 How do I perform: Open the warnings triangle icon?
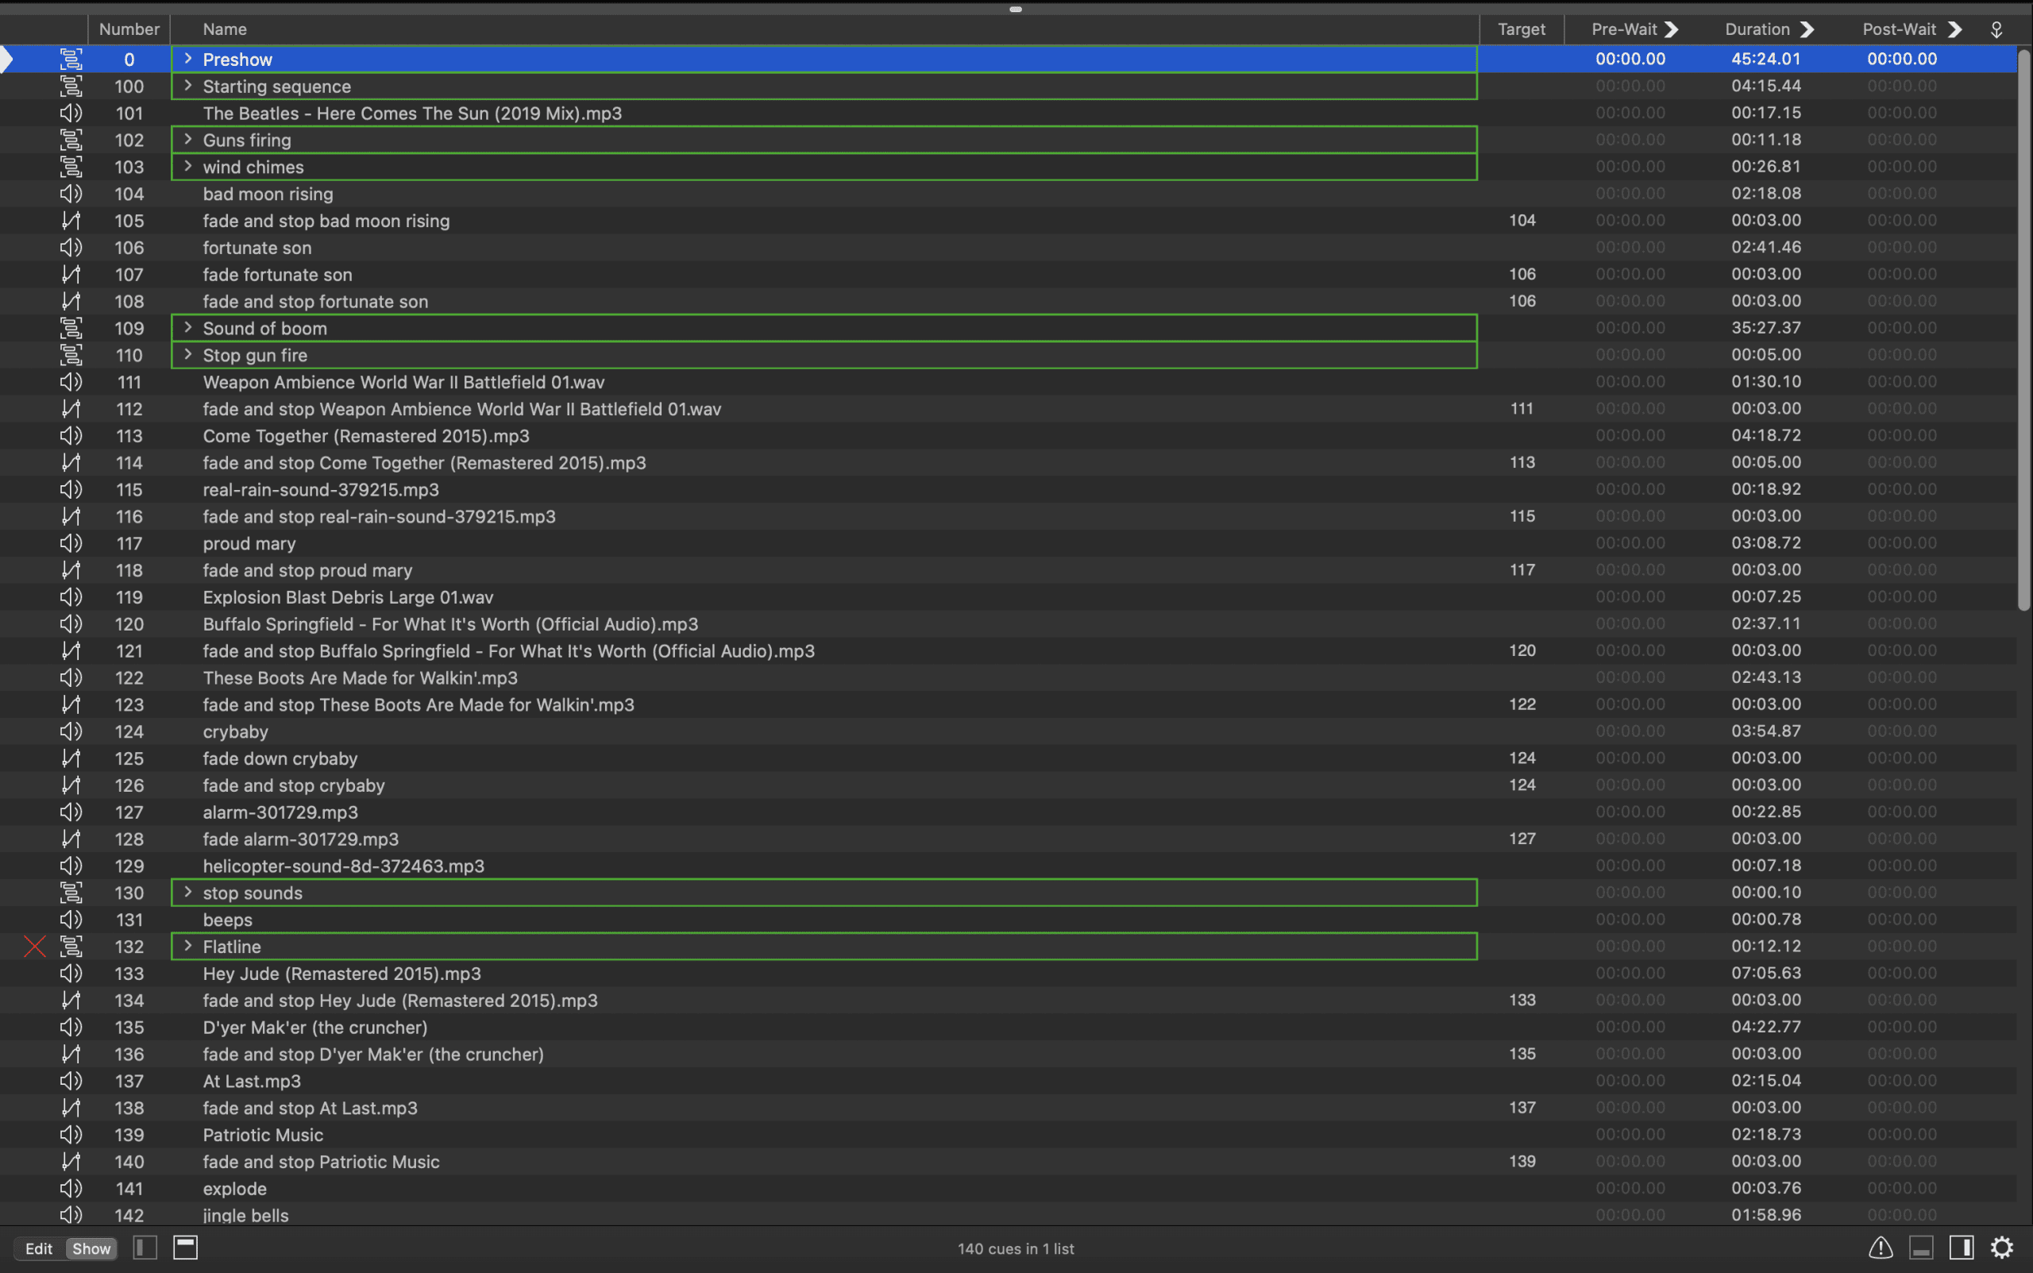(x=1880, y=1247)
